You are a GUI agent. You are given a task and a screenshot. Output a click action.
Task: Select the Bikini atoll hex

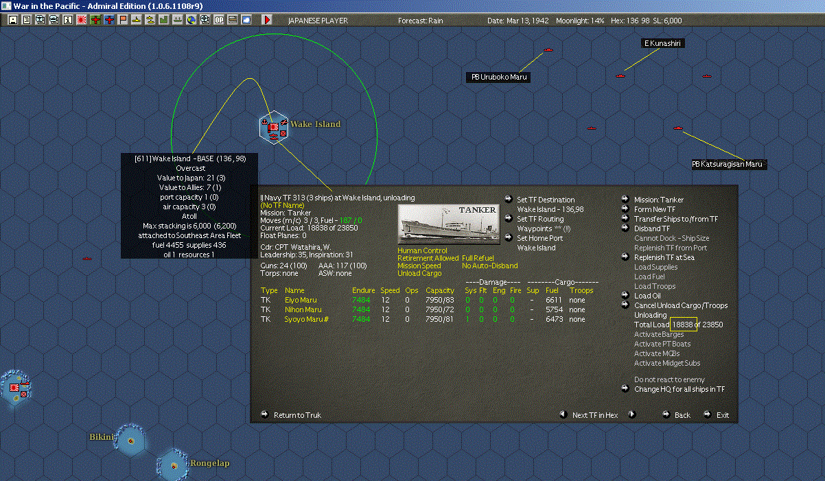(129, 439)
